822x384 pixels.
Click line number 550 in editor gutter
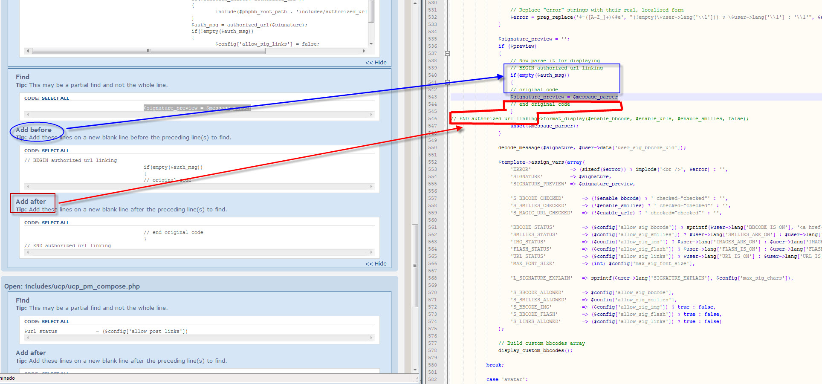pos(432,148)
